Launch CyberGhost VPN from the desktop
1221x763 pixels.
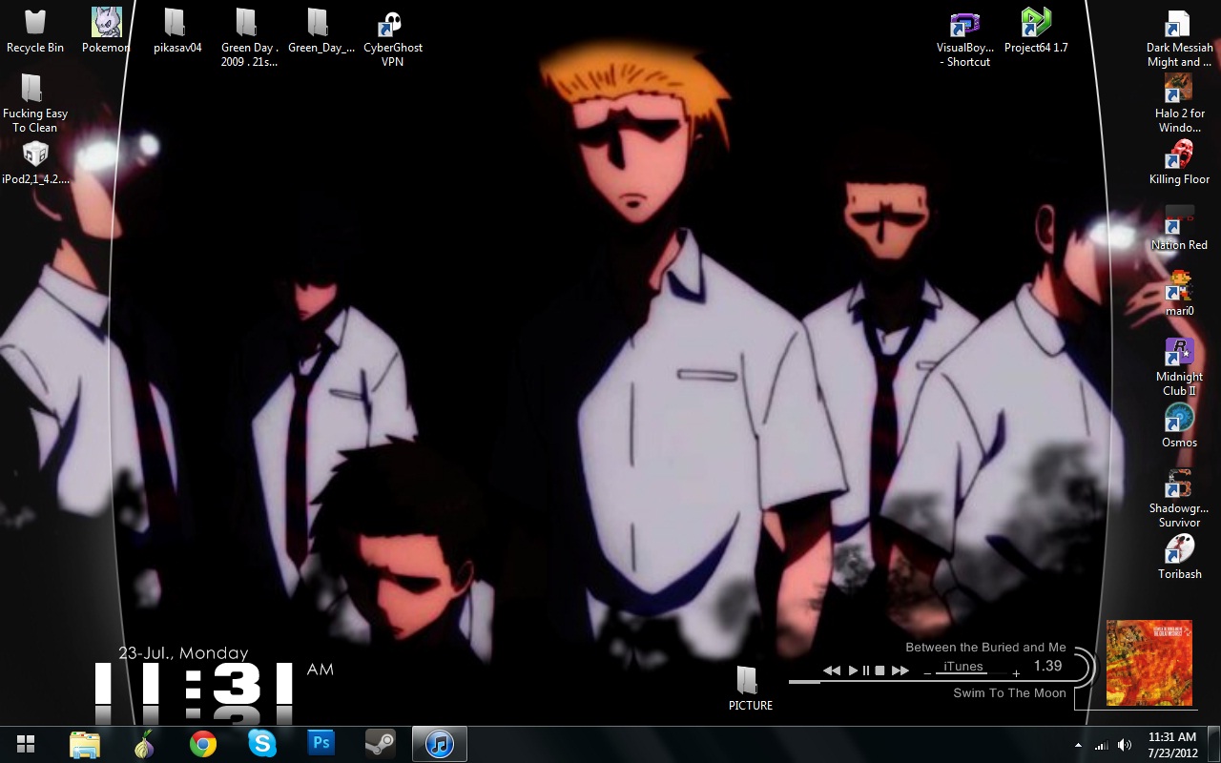click(392, 23)
